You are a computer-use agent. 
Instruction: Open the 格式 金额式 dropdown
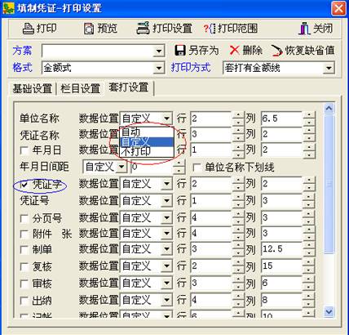click(158, 68)
